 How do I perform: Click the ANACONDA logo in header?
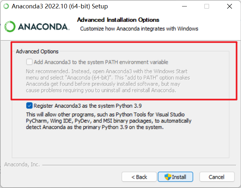37,26
